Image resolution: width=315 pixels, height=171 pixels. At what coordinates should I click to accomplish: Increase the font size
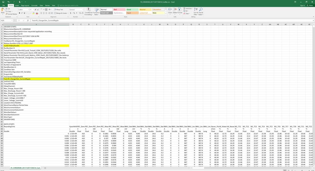tap(36, 10)
